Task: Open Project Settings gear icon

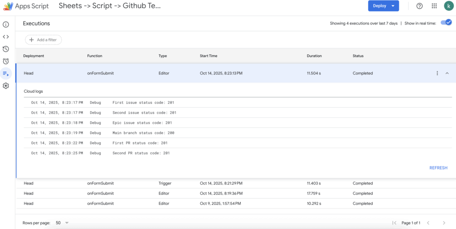Action: tap(6, 86)
